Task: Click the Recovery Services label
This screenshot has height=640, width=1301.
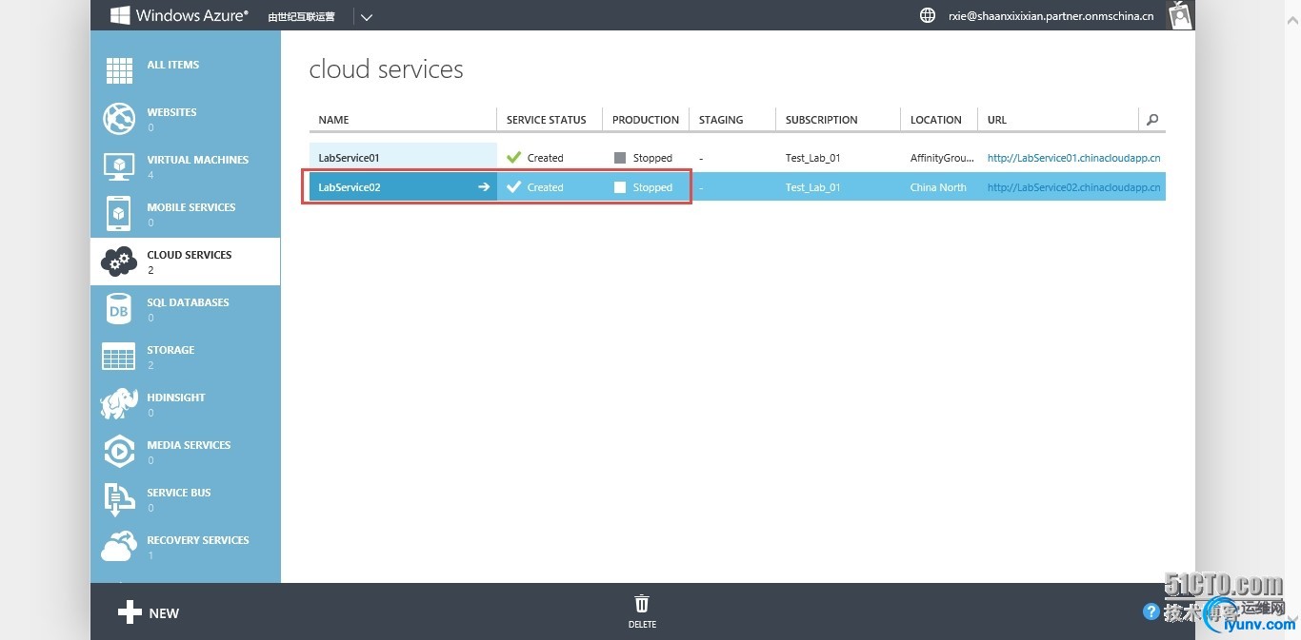Action: click(x=198, y=540)
